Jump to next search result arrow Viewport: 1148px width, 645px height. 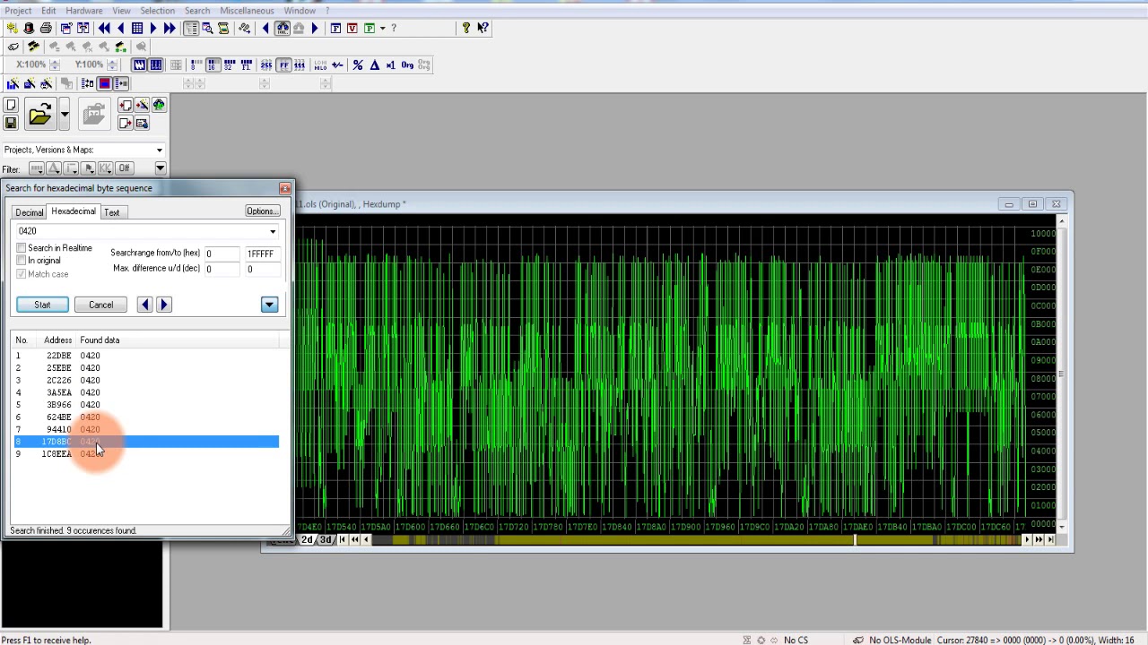[x=163, y=305]
